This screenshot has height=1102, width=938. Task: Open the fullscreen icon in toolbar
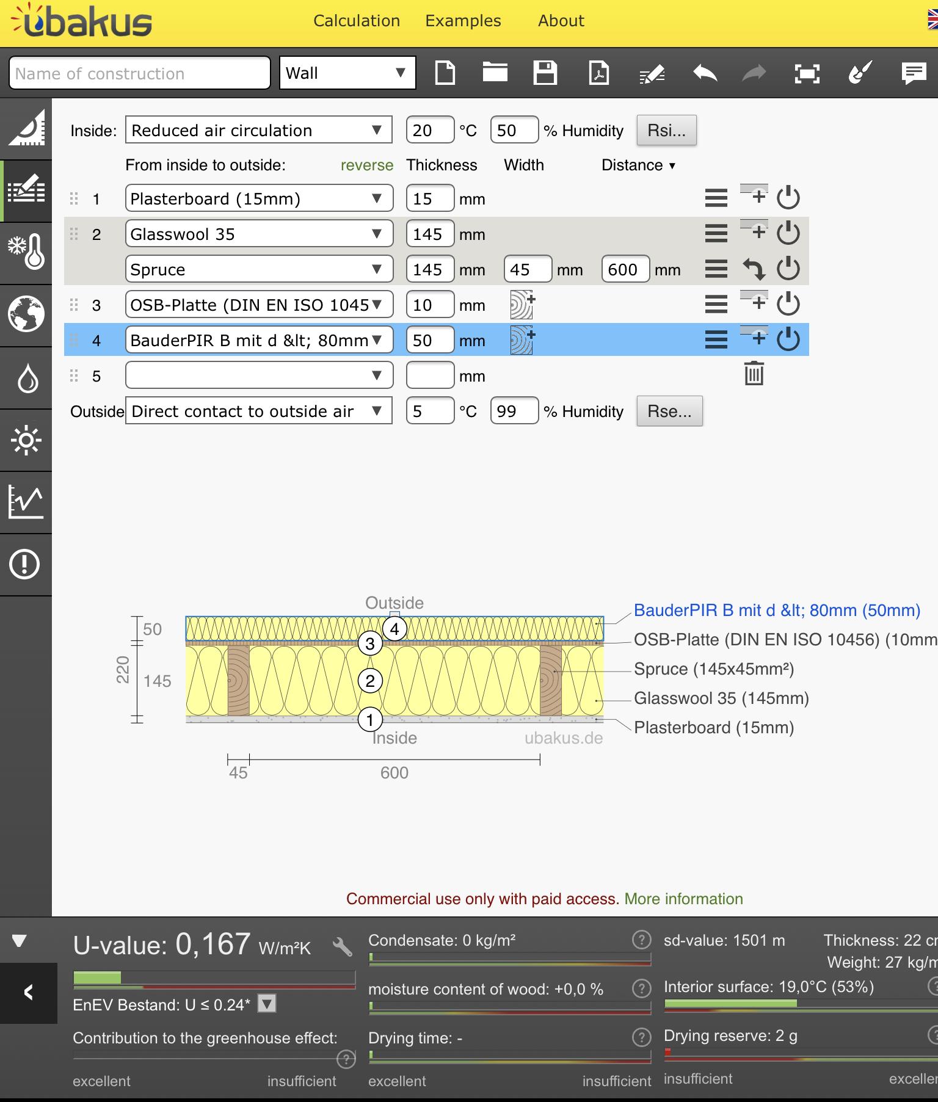pos(807,74)
